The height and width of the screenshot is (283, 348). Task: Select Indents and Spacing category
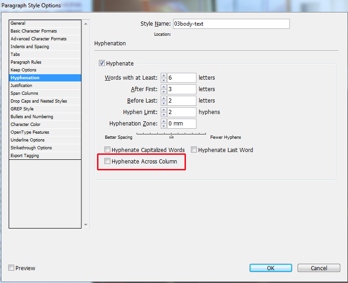point(45,47)
